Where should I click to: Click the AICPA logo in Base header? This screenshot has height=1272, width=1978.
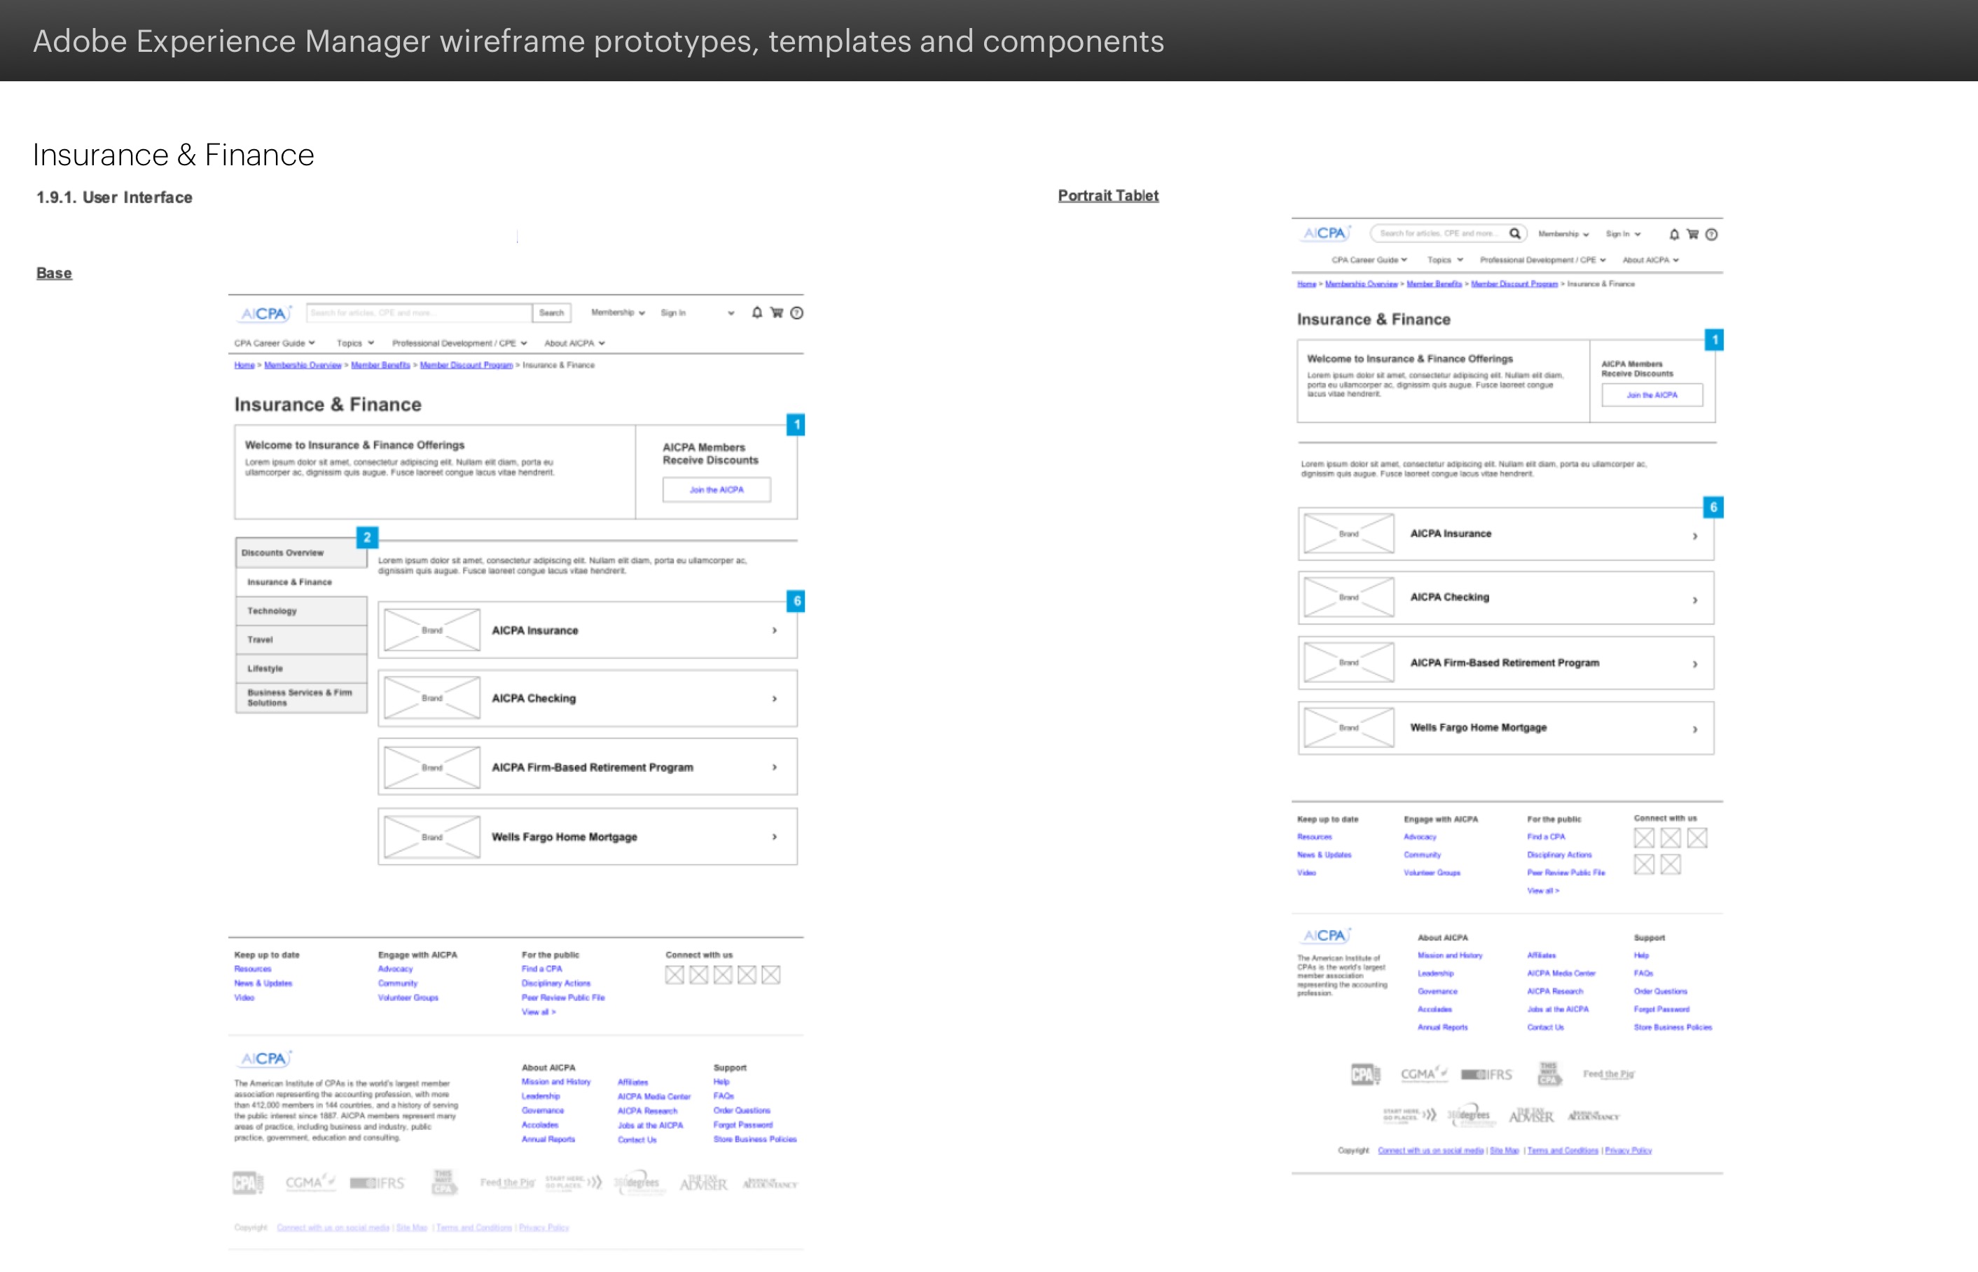pyautogui.click(x=264, y=313)
